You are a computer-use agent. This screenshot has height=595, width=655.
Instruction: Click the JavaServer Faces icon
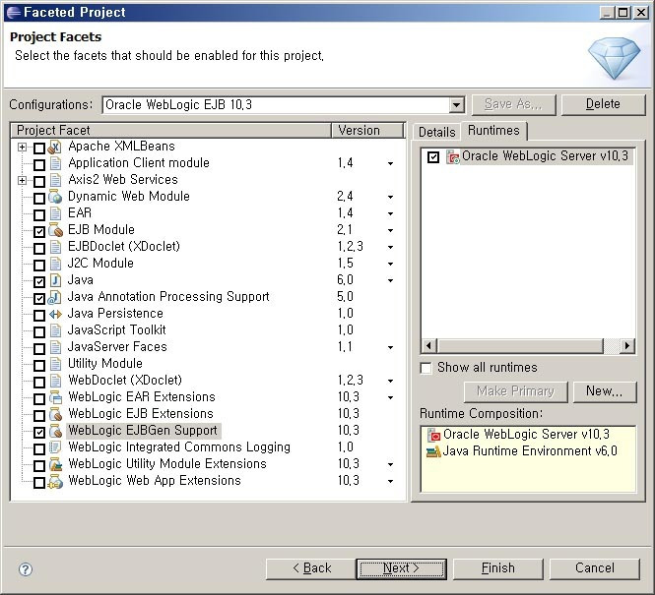(x=55, y=347)
